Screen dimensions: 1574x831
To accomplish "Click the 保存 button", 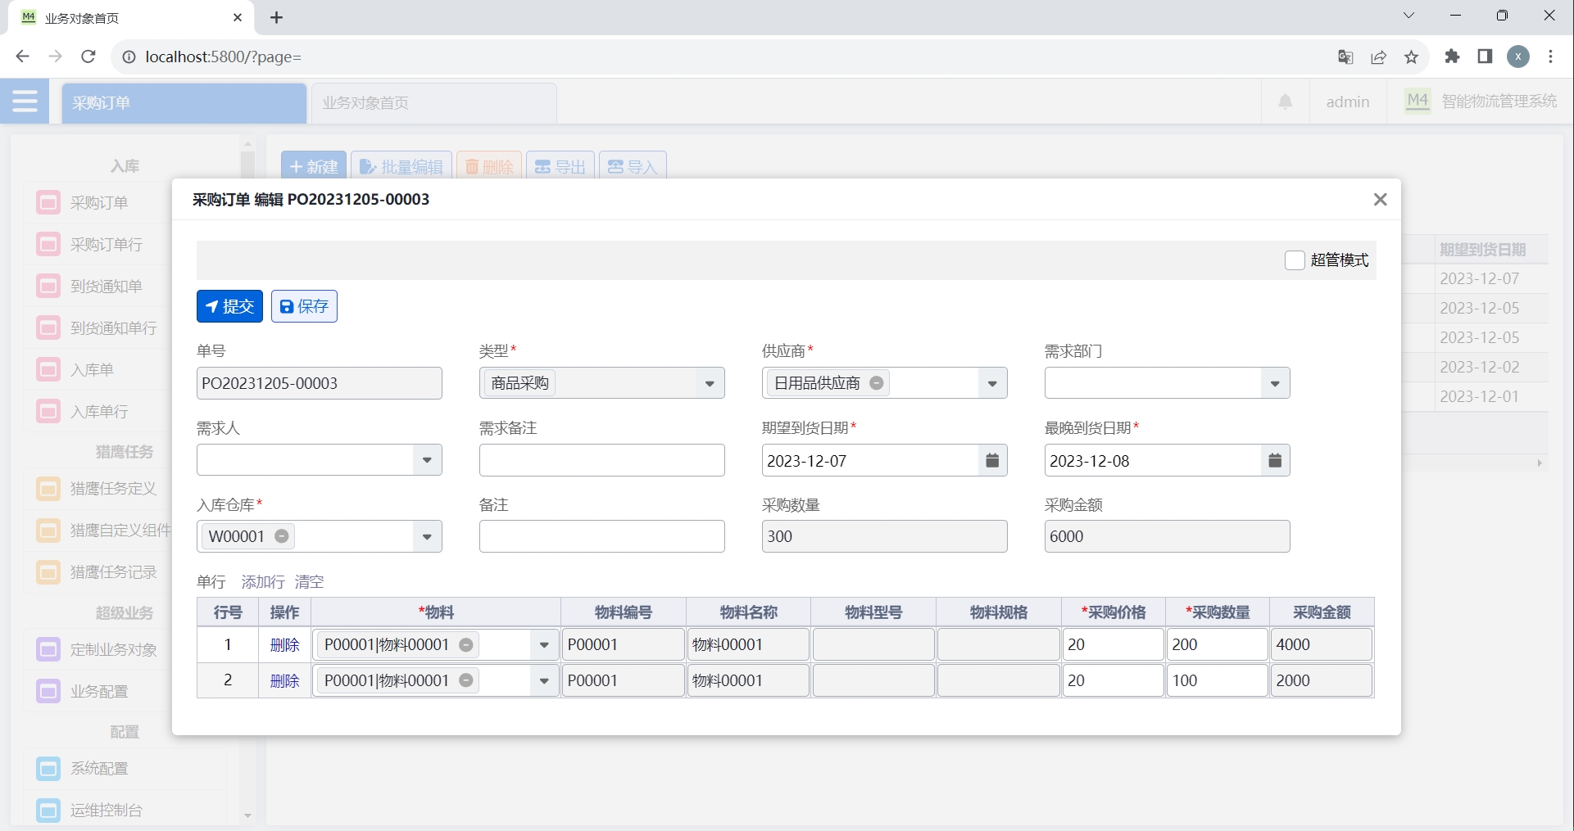I will point(304,306).
